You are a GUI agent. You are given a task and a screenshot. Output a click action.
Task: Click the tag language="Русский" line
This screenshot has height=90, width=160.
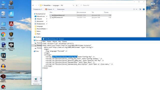click(x=56, y=51)
